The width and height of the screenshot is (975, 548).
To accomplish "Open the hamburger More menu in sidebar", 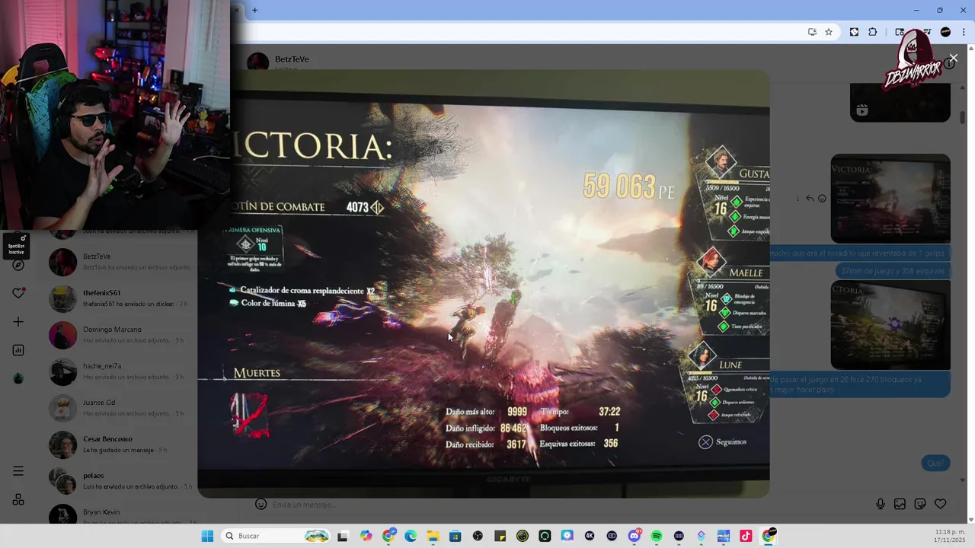I will [x=18, y=471].
